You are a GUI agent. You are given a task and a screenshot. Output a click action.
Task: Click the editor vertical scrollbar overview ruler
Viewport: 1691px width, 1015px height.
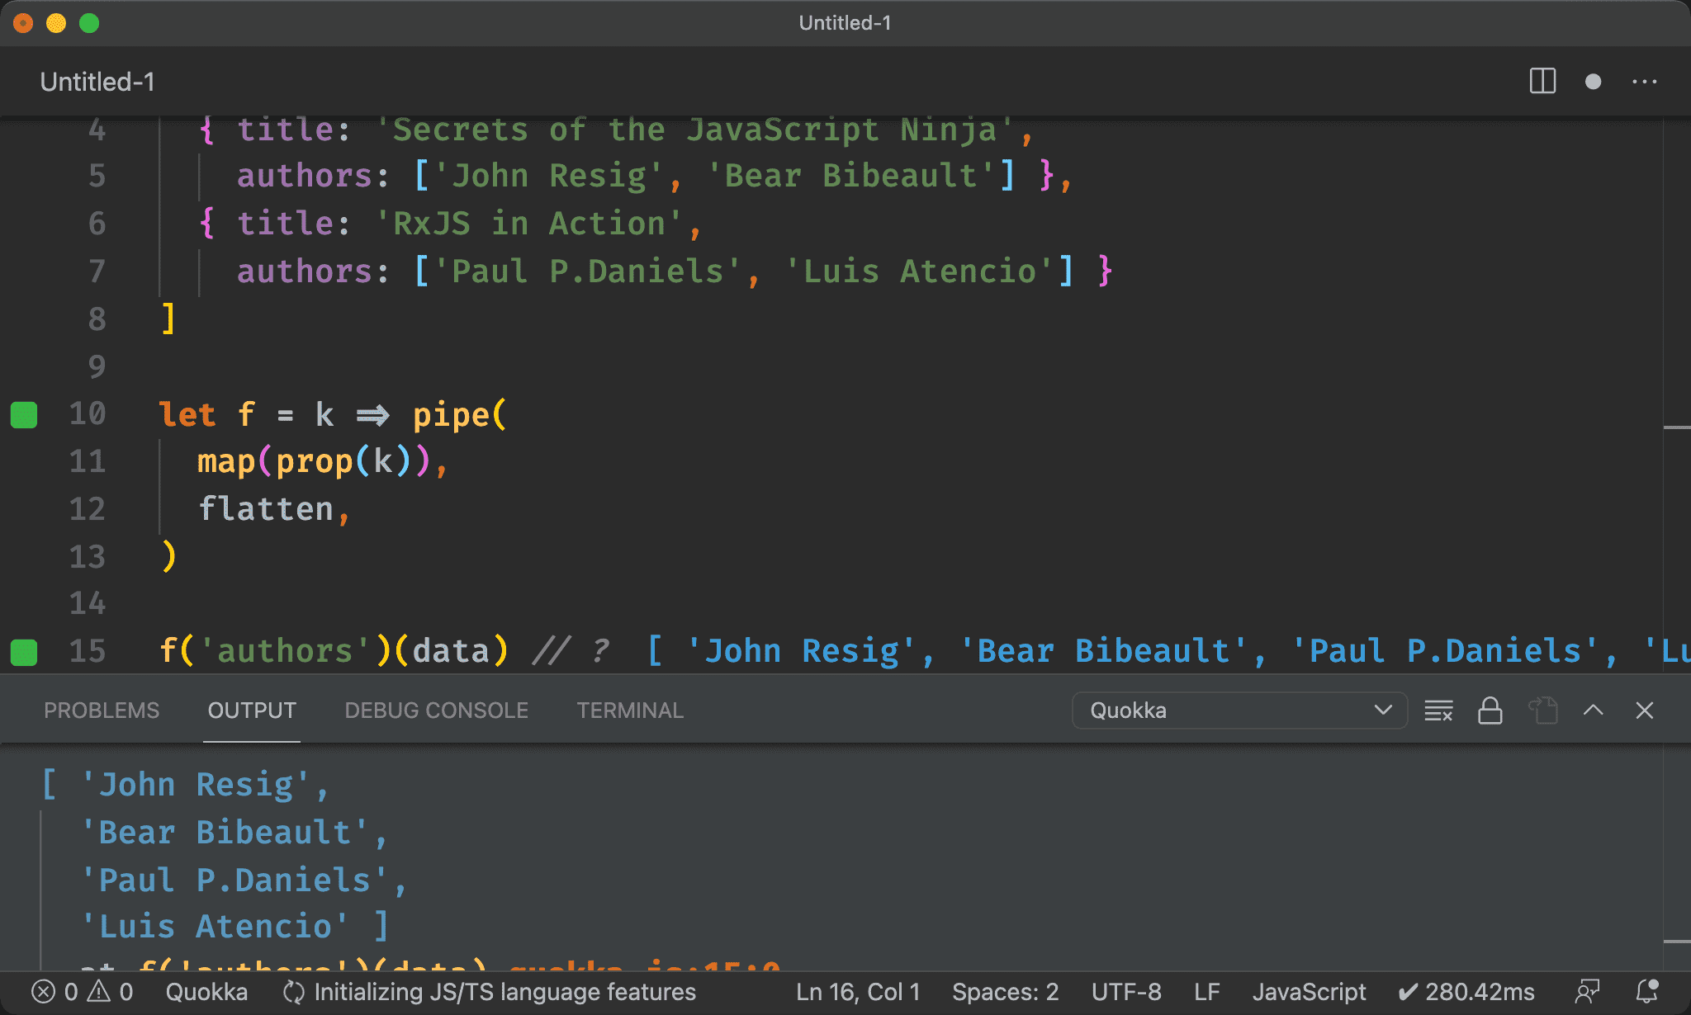click(1676, 396)
